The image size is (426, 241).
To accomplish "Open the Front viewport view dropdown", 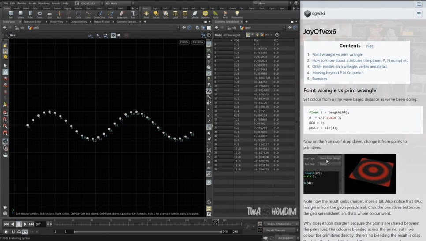I will 184,42.
